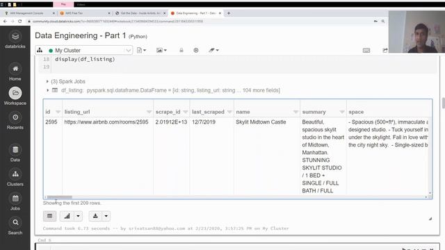Open chart type options dropdown arrow

(78, 216)
